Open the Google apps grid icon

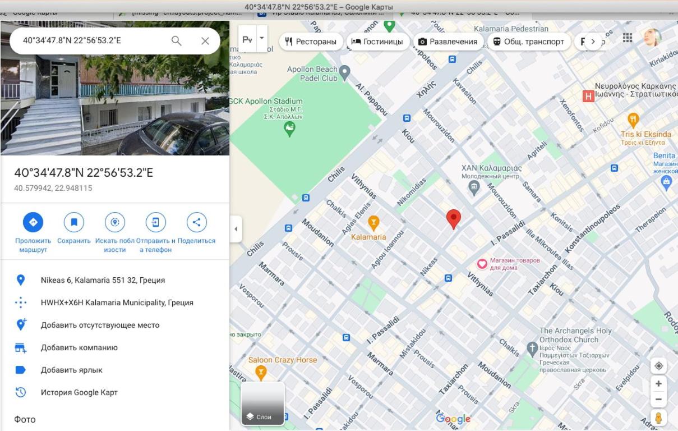pos(628,38)
